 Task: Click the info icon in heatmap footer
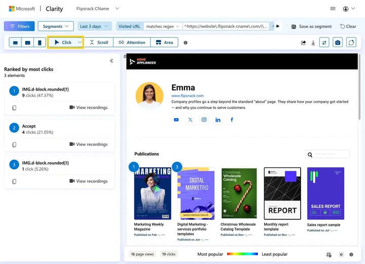pos(351,254)
